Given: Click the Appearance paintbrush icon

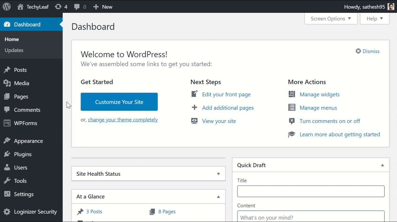Looking at the screenshot, I should 7,141.
